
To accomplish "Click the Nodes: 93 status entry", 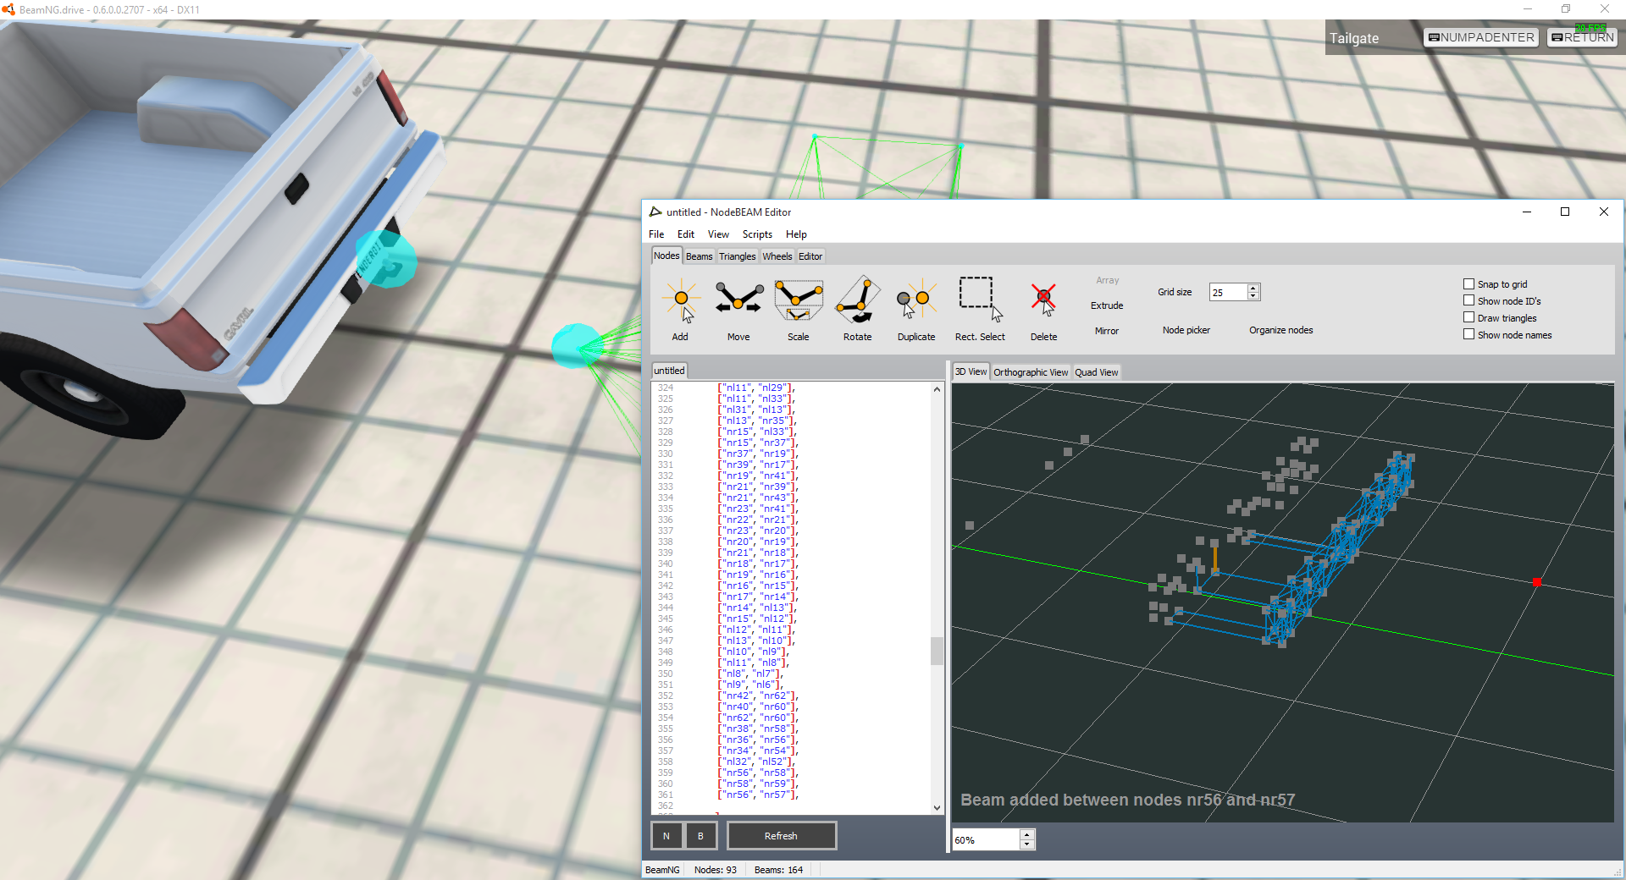I will point(716,870).
